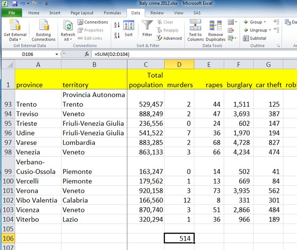Switch to the Formulas tab
This screenshot has height=250, width=297.
[112, 13]
